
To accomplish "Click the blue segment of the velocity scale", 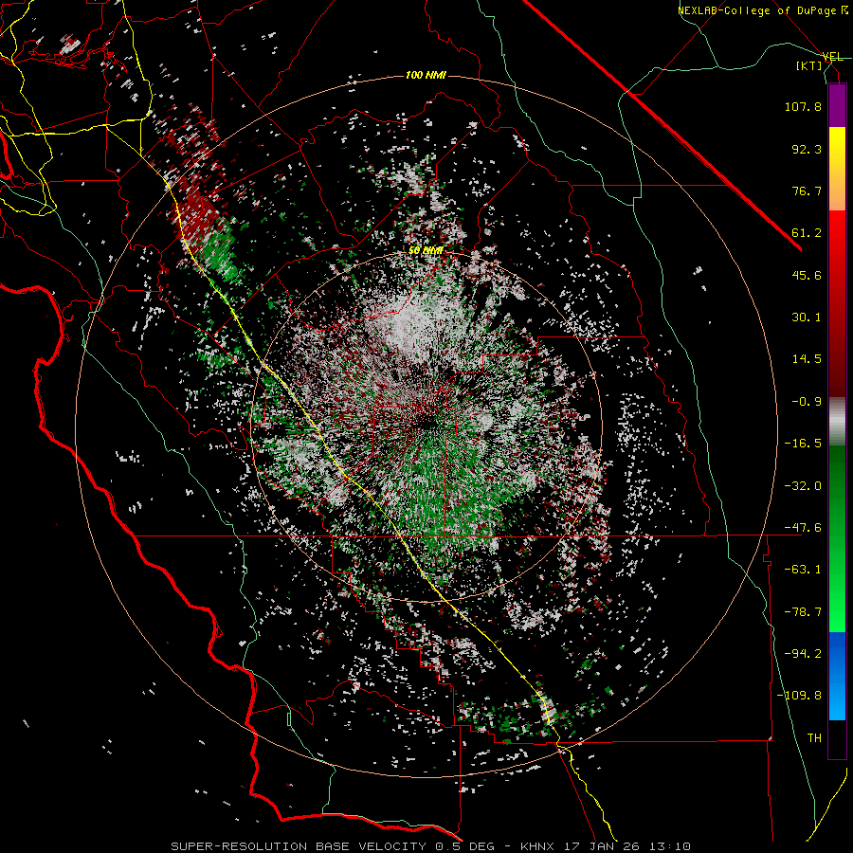I will tap(837, 676).
